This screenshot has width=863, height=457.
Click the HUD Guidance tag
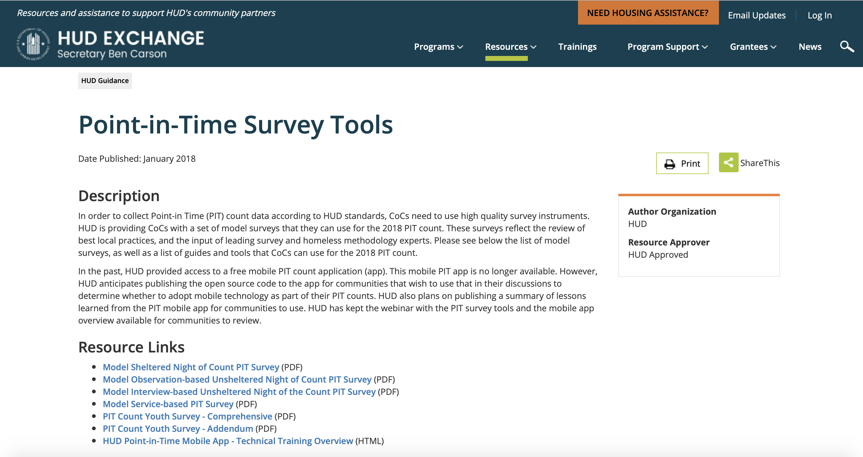click(x=105, y=80)
